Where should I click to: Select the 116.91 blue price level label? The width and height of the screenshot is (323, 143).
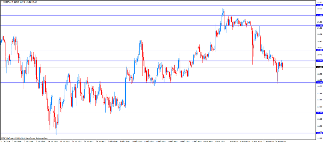pyautogui.click(x=319, y=113)
